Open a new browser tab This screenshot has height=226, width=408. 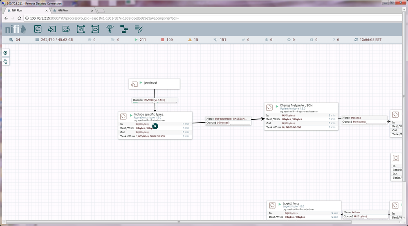pos(101,10)
